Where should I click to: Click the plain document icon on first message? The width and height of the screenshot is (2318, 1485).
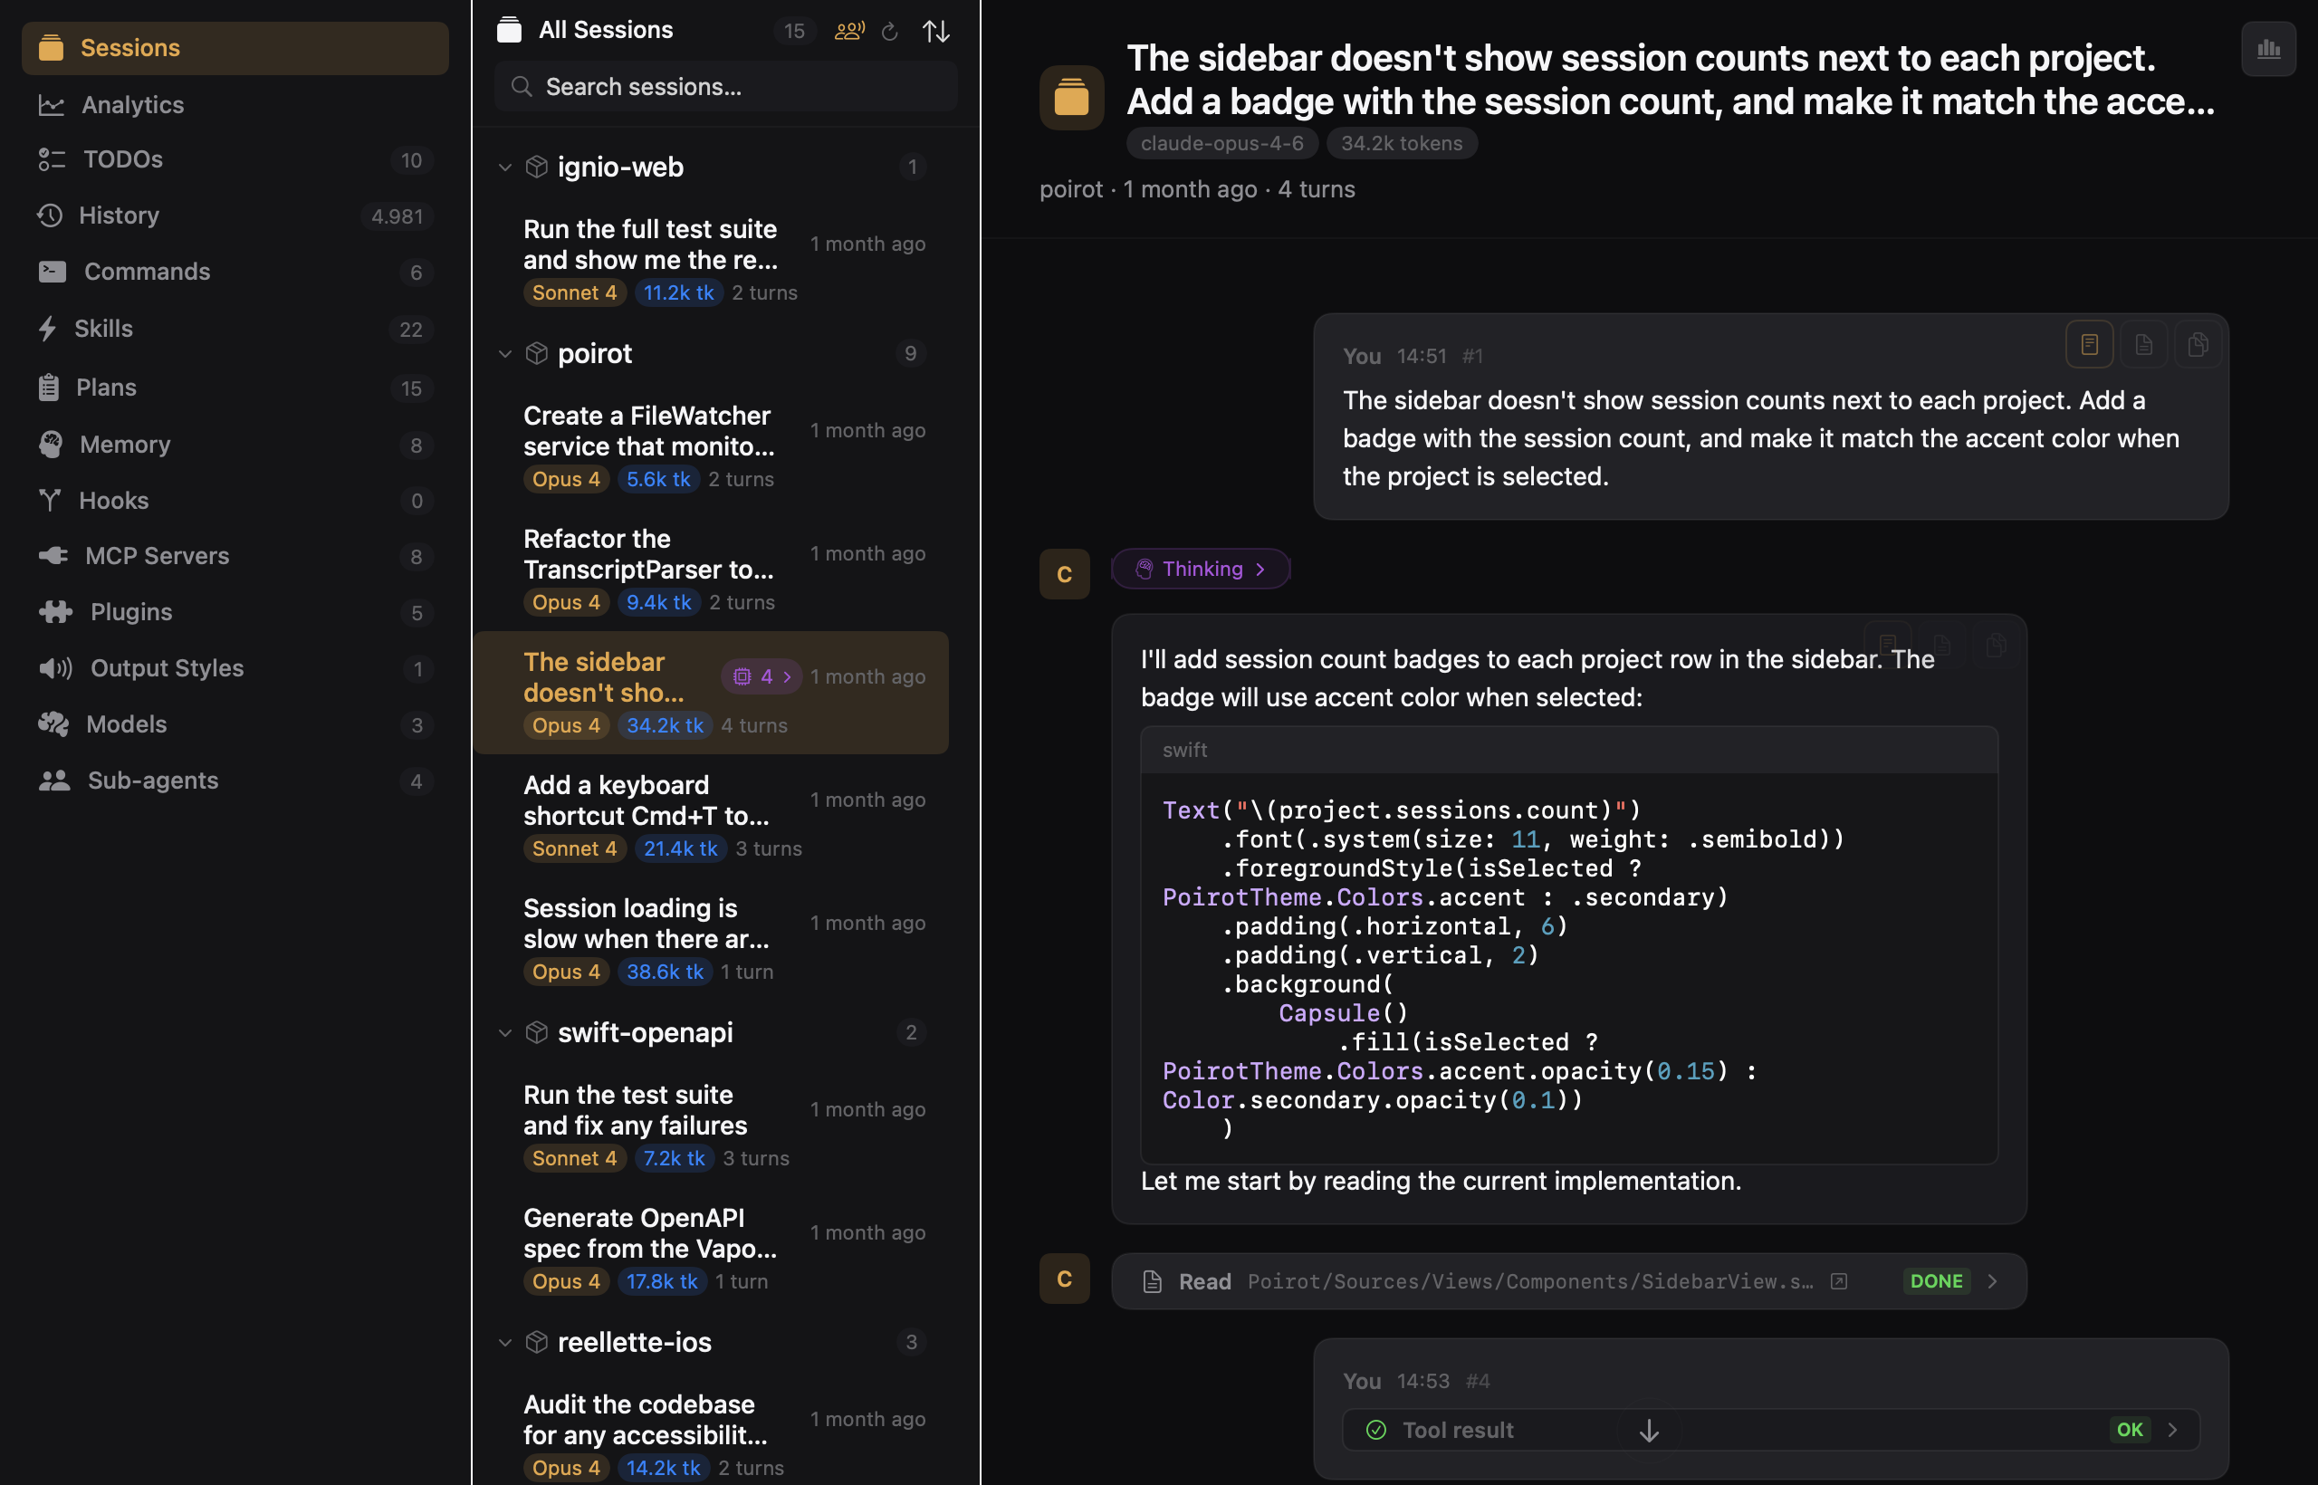point(2143,344)
